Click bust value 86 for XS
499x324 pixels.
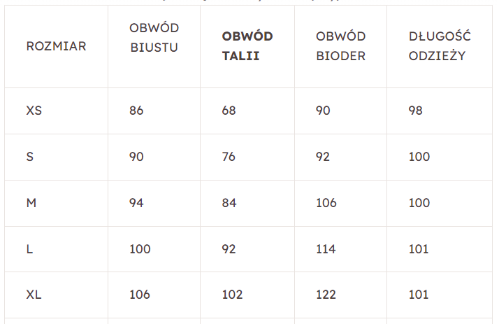pyautogui.click(x=136, y=111)
